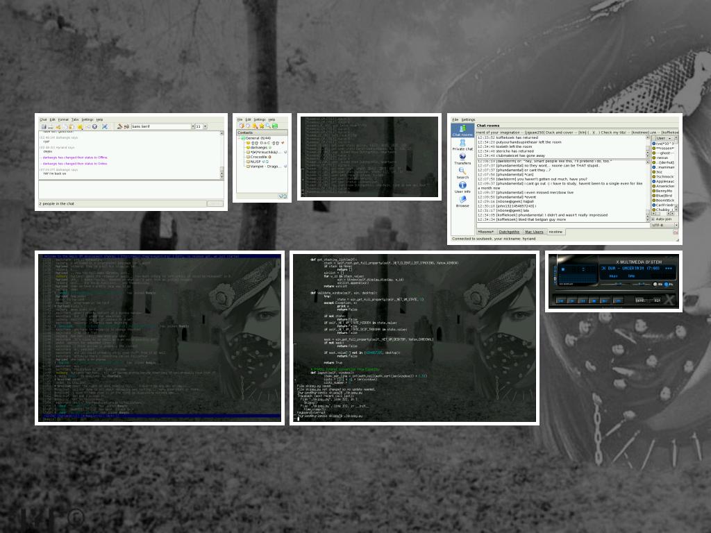Switch to the Dutchgothic room tab

(509, 232)
